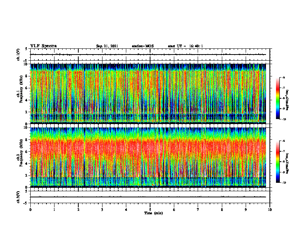The width and height of the screenshot is (304, 235).
Task: Click the ch.3 voltage waveform trace
Action: (148, 197)
